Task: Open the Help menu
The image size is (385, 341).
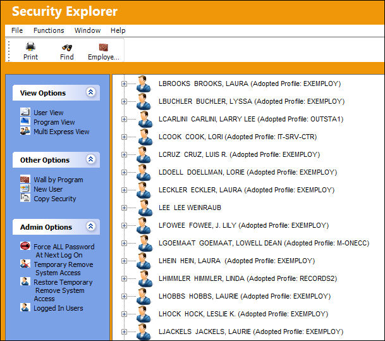Action: (118, 30)
